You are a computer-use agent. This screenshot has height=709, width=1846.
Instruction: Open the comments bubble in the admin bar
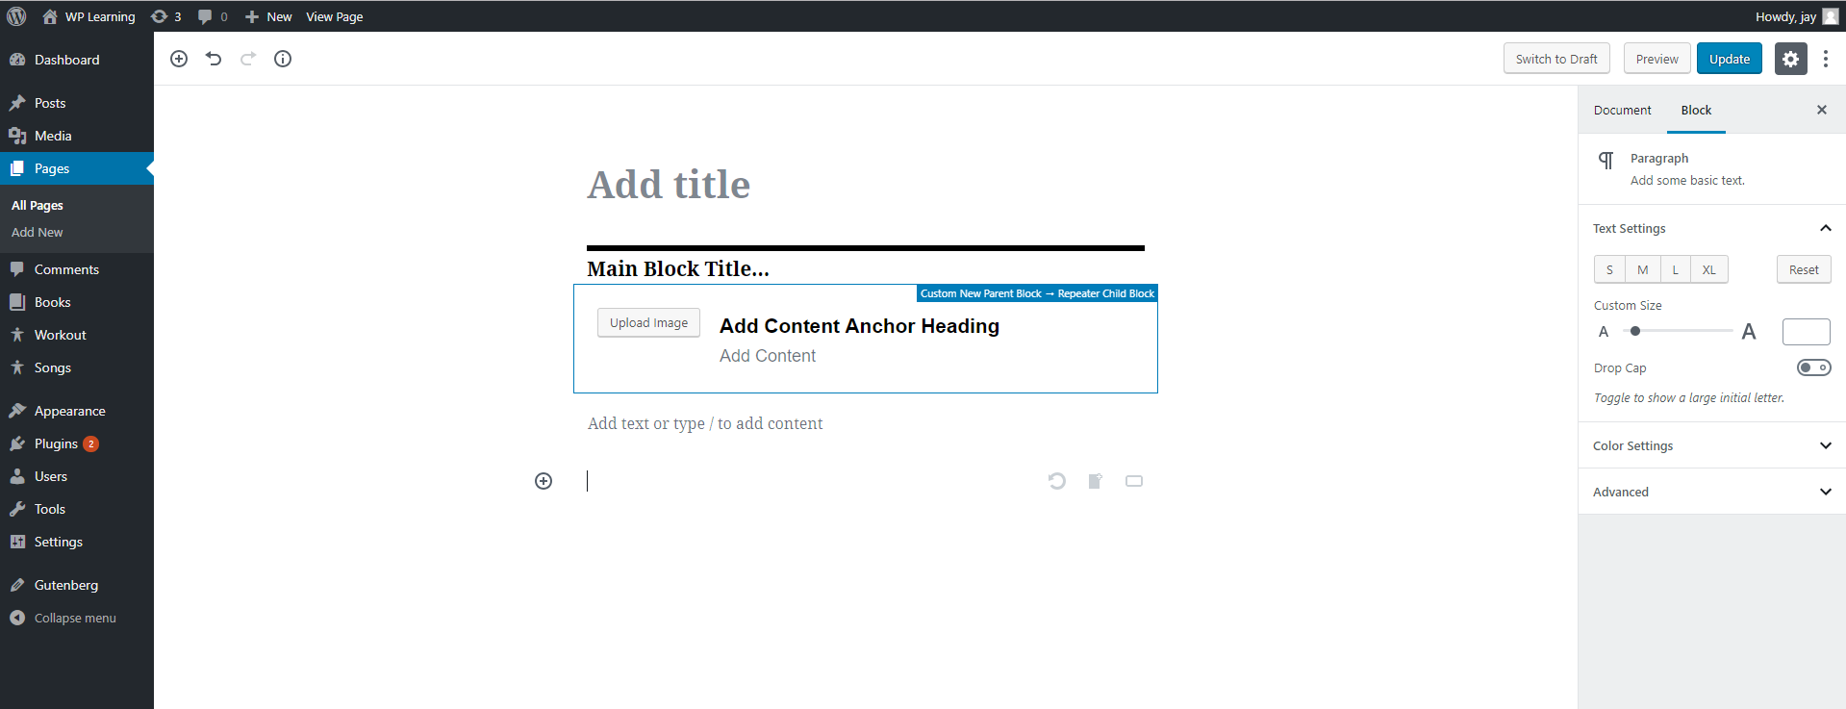click(213, 16)
